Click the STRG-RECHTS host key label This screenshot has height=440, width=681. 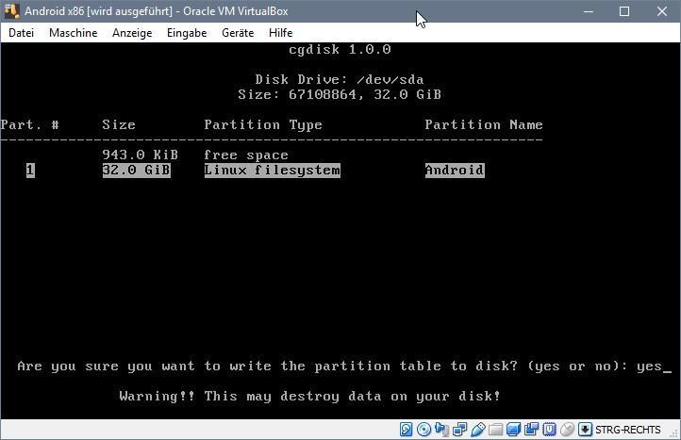tap(627, 430)
